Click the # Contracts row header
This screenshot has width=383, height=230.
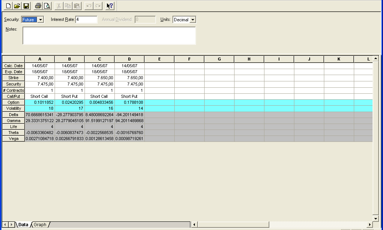13,90
